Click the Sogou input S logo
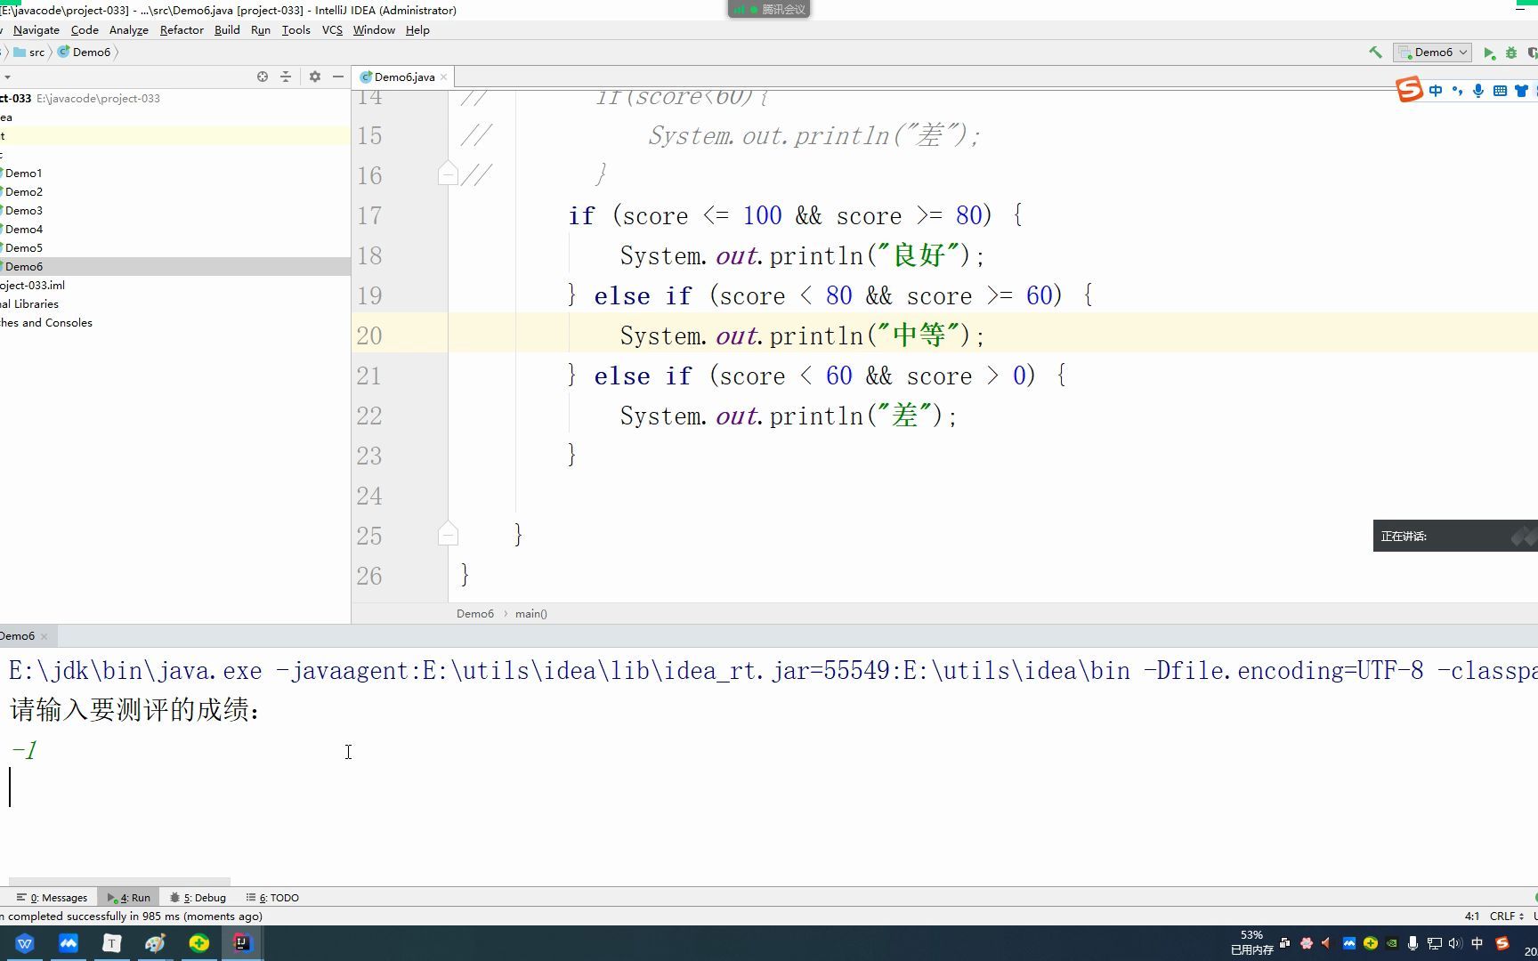The image size is (1538, 961). (x=1409, y=89)
